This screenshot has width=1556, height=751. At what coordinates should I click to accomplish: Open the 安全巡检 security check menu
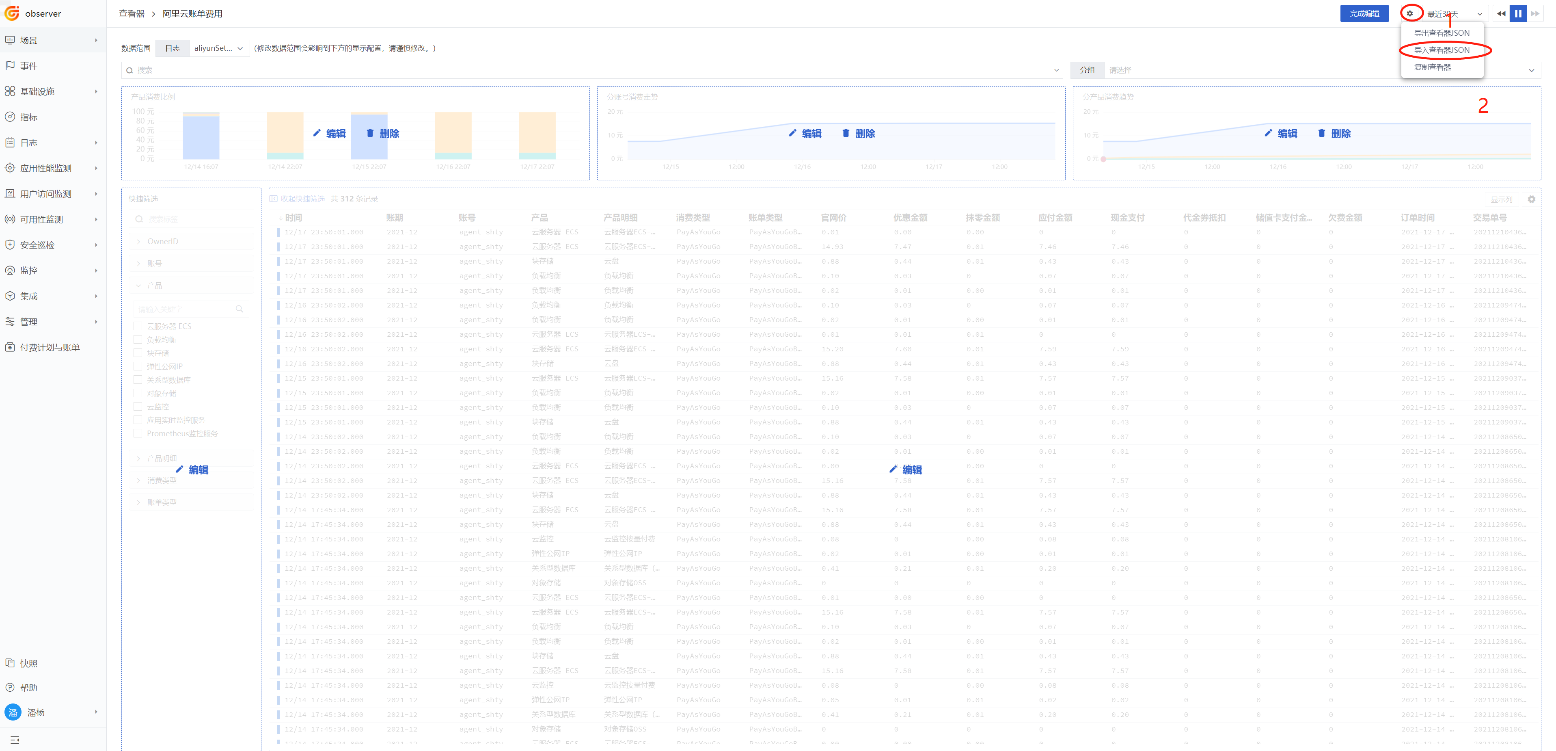pos(37,245)
